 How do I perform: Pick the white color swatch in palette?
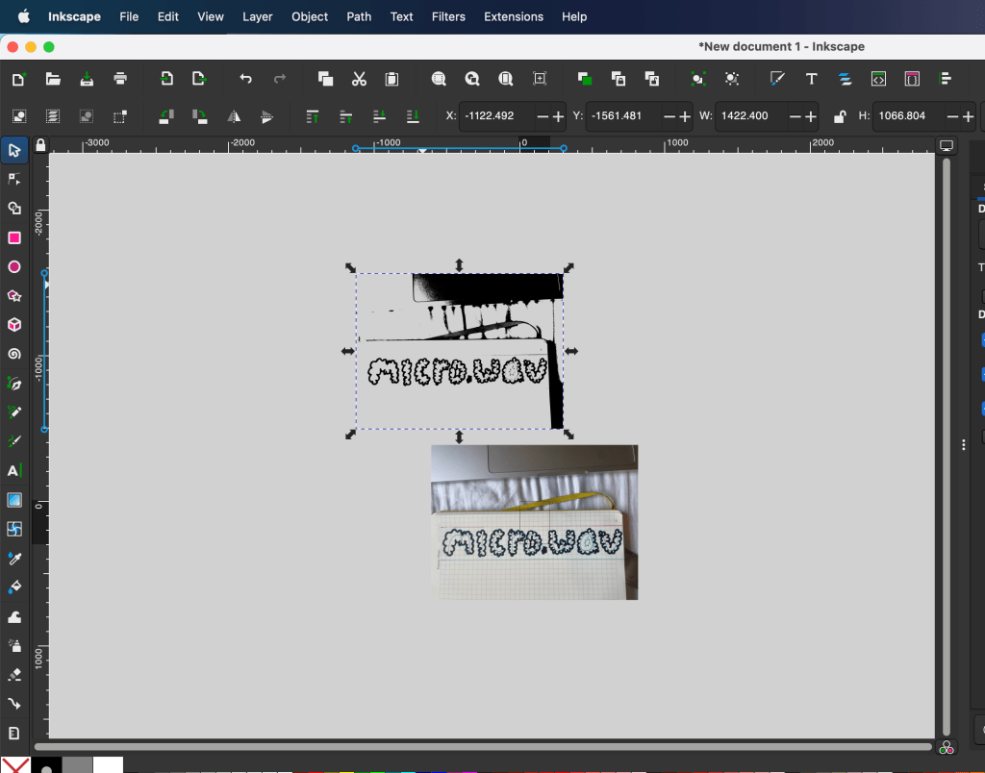(x=108, y=765)
